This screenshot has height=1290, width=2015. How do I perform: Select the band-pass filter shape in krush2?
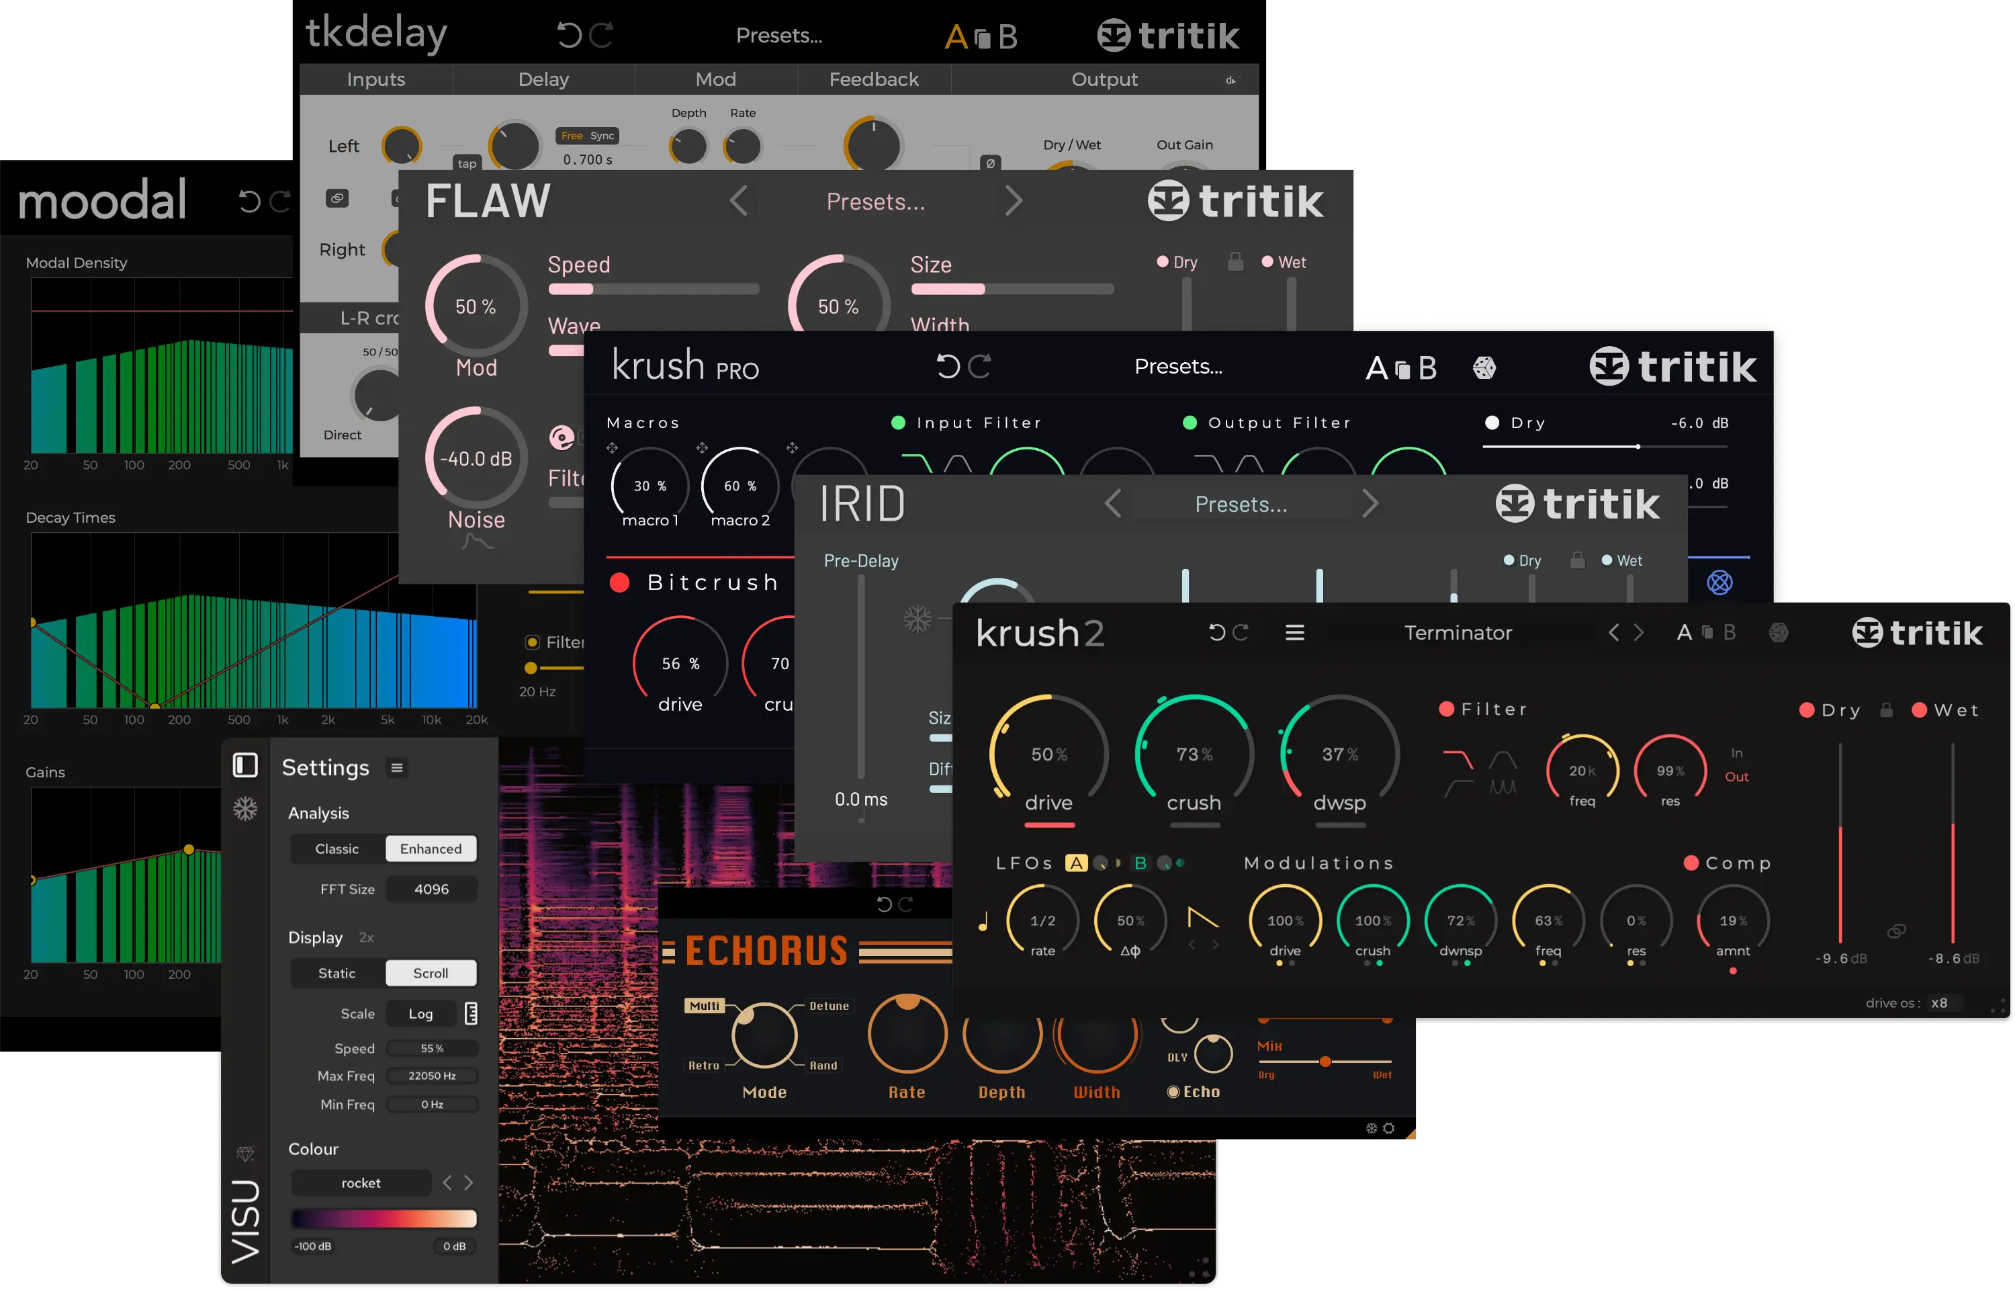(1503, 760)
